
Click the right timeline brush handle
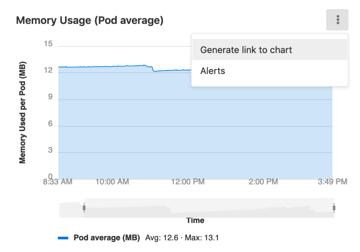pos(333,208)
